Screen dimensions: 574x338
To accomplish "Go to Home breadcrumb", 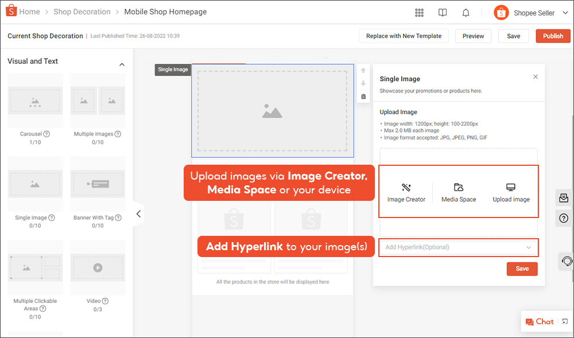I will point(29,11).
